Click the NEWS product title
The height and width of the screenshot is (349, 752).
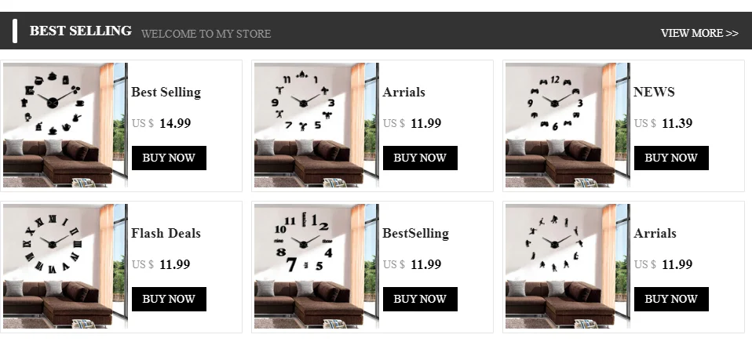coord(654,92)
